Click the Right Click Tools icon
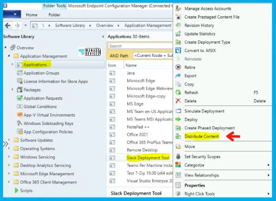276x201 pixels. click(x=178, y=193)
